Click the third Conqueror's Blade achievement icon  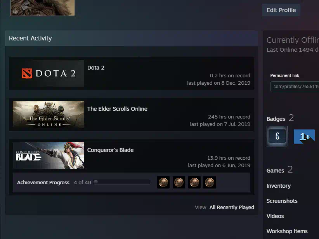(x=194, y=182)
